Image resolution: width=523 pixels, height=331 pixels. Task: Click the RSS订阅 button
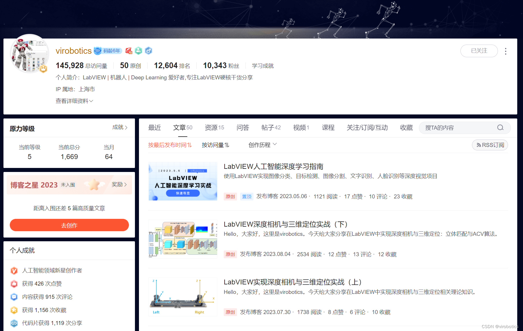[490, 145]
